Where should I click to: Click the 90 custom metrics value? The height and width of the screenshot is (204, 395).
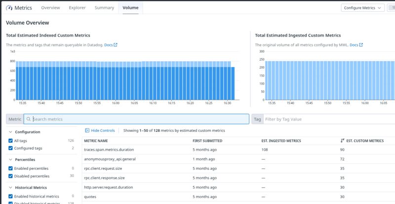point(342,150)
